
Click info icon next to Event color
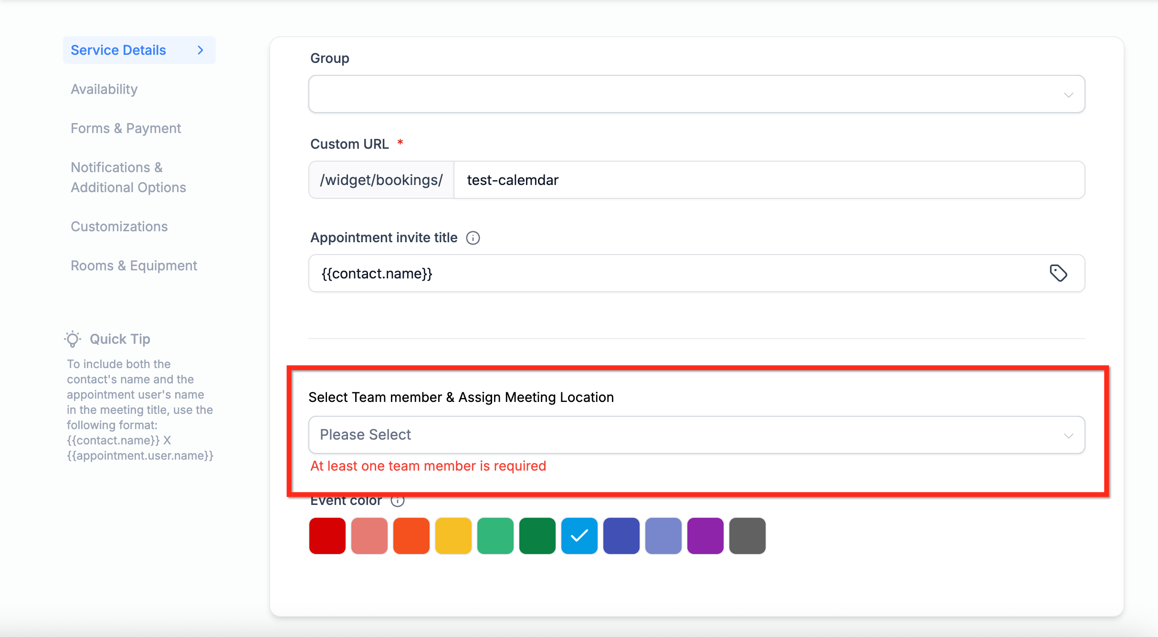click(397, 501)
